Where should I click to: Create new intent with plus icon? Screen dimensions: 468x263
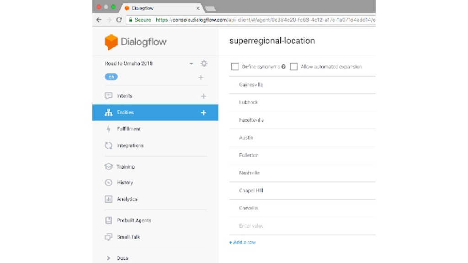pos(203,96)
